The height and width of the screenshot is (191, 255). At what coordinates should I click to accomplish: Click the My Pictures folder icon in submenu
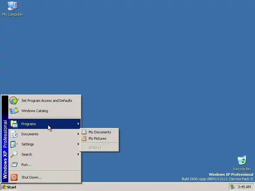click(x=84, y=138)
